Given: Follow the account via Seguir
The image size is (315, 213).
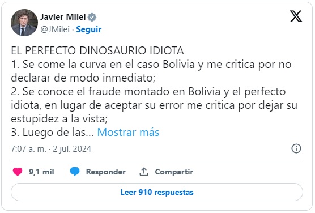Looking at the screenshot, I should [x=88, y=29].
